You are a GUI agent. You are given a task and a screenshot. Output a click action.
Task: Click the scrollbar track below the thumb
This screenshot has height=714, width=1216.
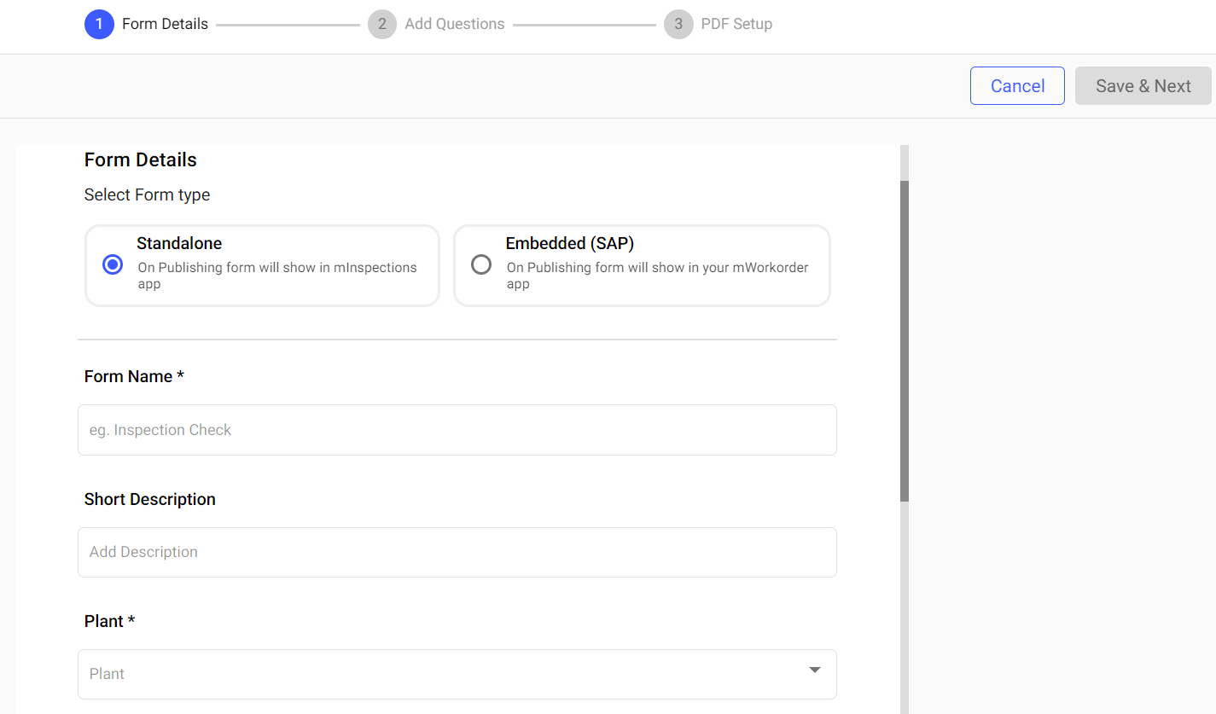click(905, 606)
